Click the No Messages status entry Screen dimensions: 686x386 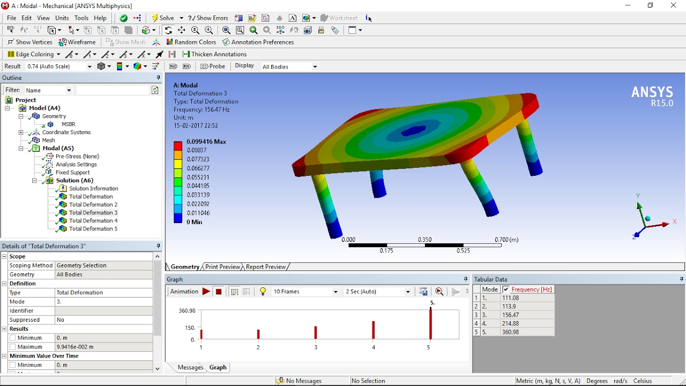[304, 381]
